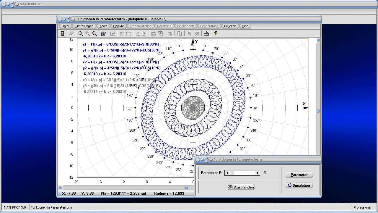Image resolution: width=378 pixels, height=213 pixels.
Task: Click the Parameter P slider thumb
Action: pos(232,173)
